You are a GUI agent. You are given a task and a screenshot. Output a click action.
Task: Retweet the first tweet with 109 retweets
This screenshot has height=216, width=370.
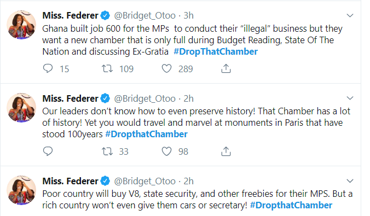[107, 68]
